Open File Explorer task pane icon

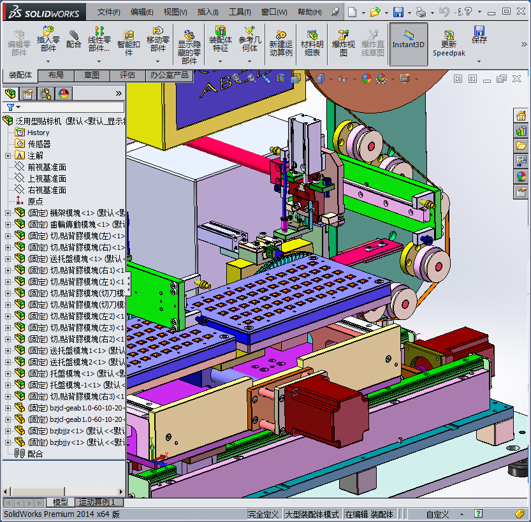[521, 146]
